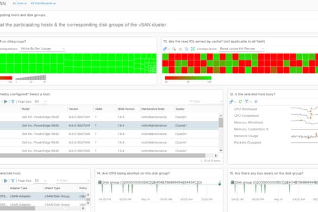Click the dashboard navigation icon in widget 10 toolbar

pyautogui.click(x=165, y=49)
